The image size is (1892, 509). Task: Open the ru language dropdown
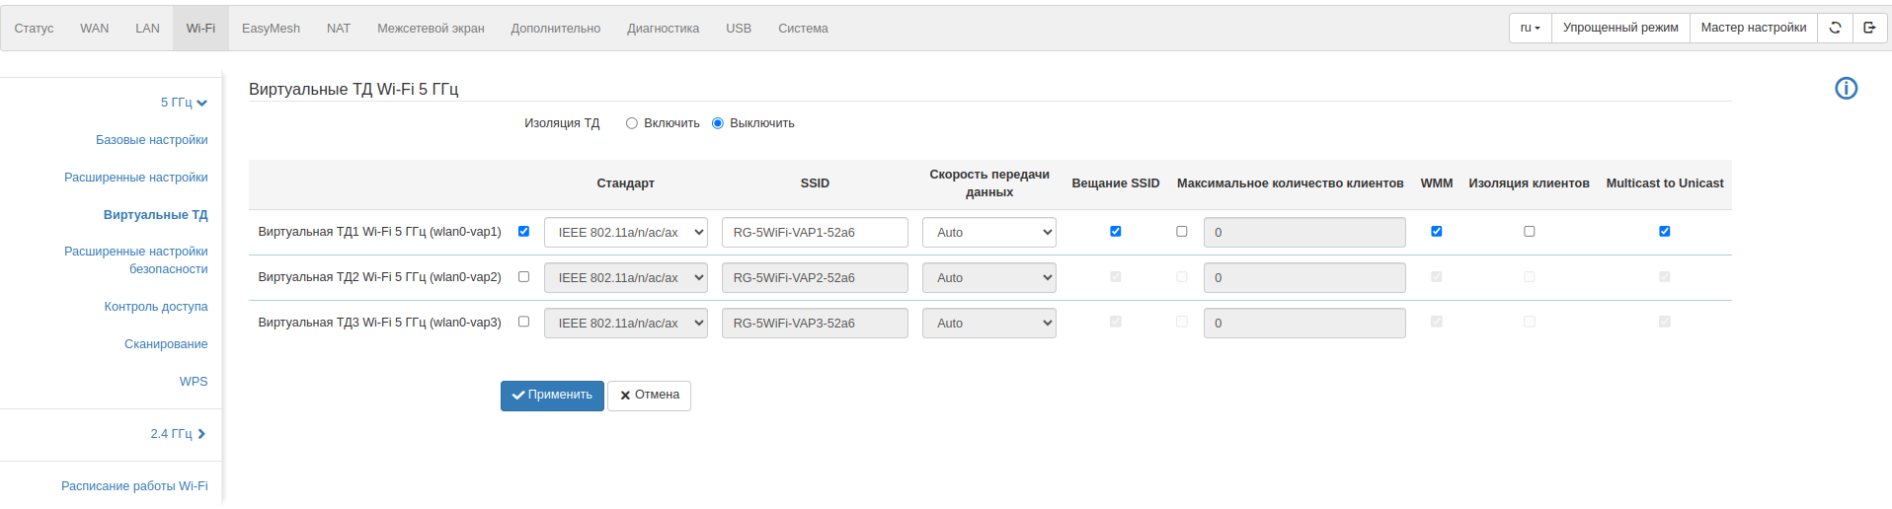point(1530,28)
